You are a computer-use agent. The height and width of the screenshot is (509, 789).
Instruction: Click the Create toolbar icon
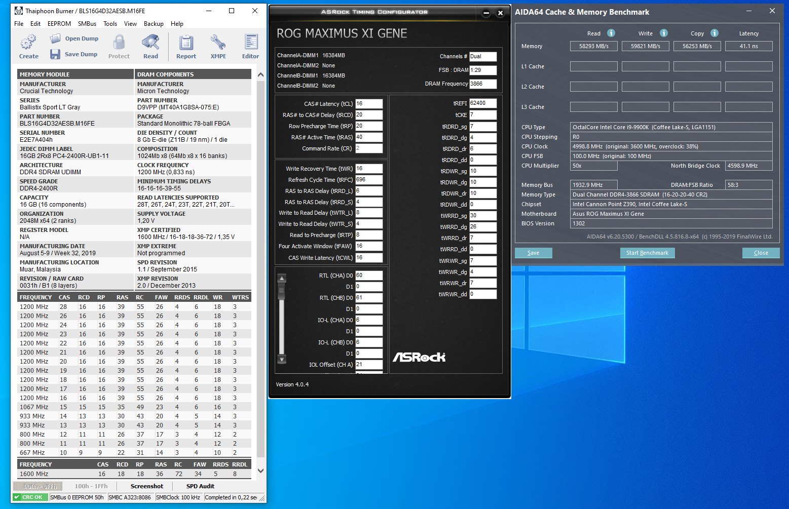[28, 42]
